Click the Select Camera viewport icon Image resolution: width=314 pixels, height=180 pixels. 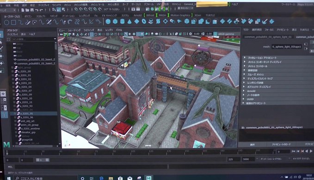click(62, 34)
